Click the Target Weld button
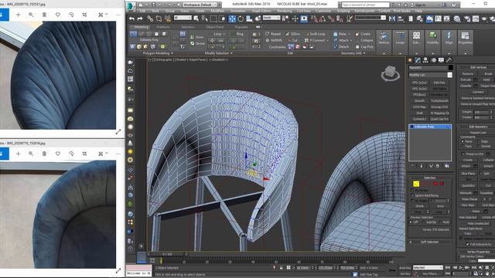This screenshot has width=495, height=278. click(x=488, y=86)
